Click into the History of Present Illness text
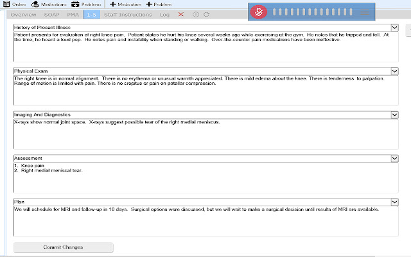The height and width of the screenshot is (257, 411). pyautogui.click(x=205, y=47)
